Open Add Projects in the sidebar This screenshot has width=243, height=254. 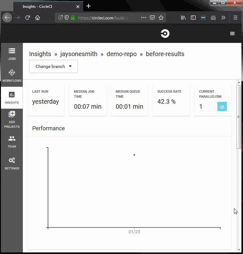pyautogui.click(x=12, y=120)
